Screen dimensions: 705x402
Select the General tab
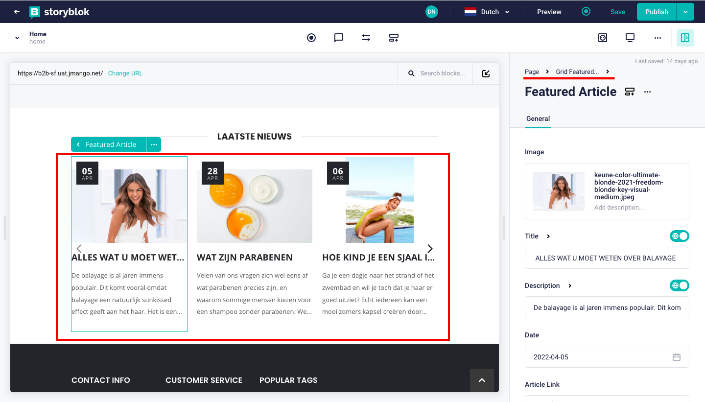pyautogui.click(x=538, y=118)
